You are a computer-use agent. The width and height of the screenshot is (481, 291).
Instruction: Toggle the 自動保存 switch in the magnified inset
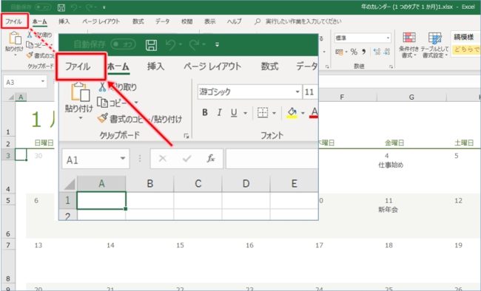pos(124,44)
